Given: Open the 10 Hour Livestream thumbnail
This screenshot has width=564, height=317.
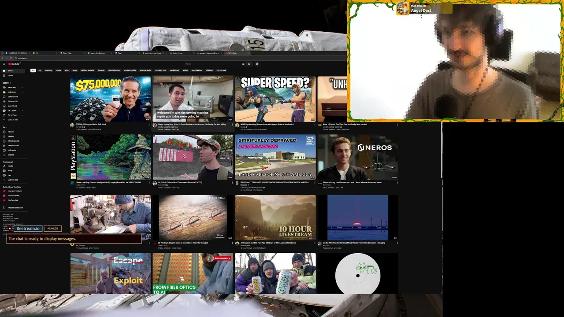Looking at the screenshot, I should click(x=275, y=218).
